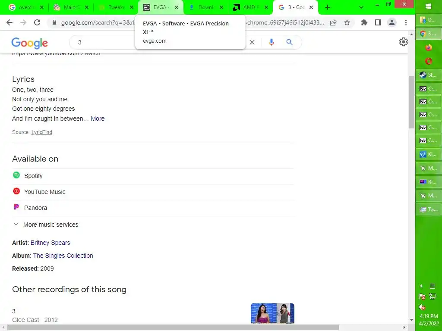Open a new tab with plus button
The width and height of the screenshot is (442, 331).
(328, 7)
